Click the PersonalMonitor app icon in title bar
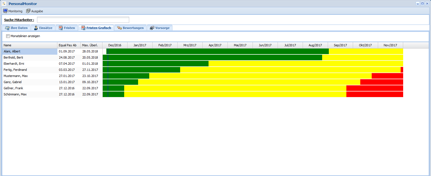Screen dimensions: 431x176 click(x=4, y=4)
